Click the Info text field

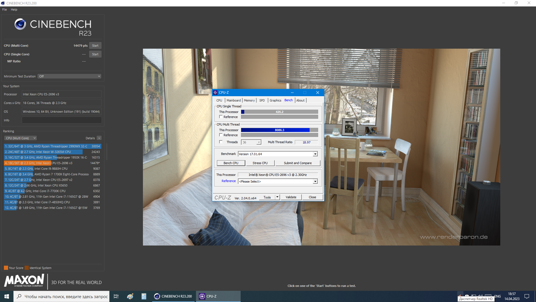click(62, 120)
